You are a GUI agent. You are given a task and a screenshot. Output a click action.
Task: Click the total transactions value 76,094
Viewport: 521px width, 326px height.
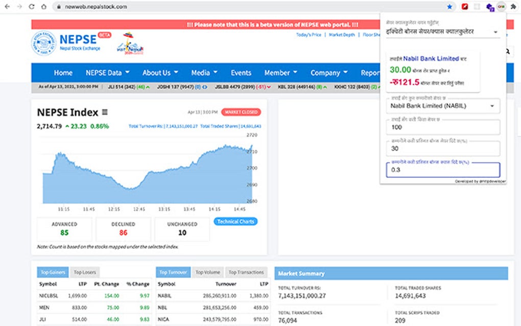coord(288,321)
